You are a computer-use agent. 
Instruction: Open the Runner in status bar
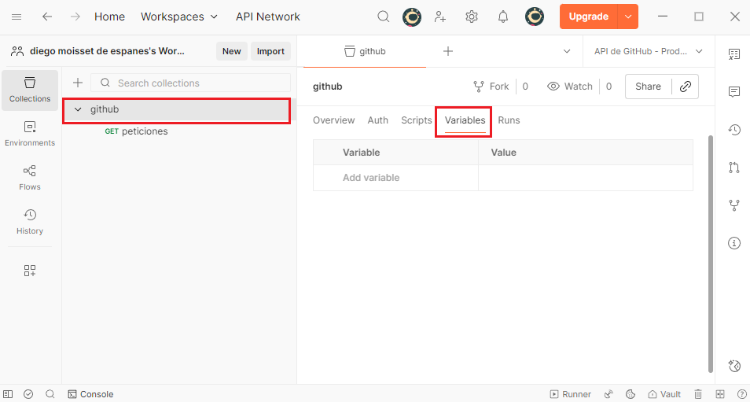570,394
